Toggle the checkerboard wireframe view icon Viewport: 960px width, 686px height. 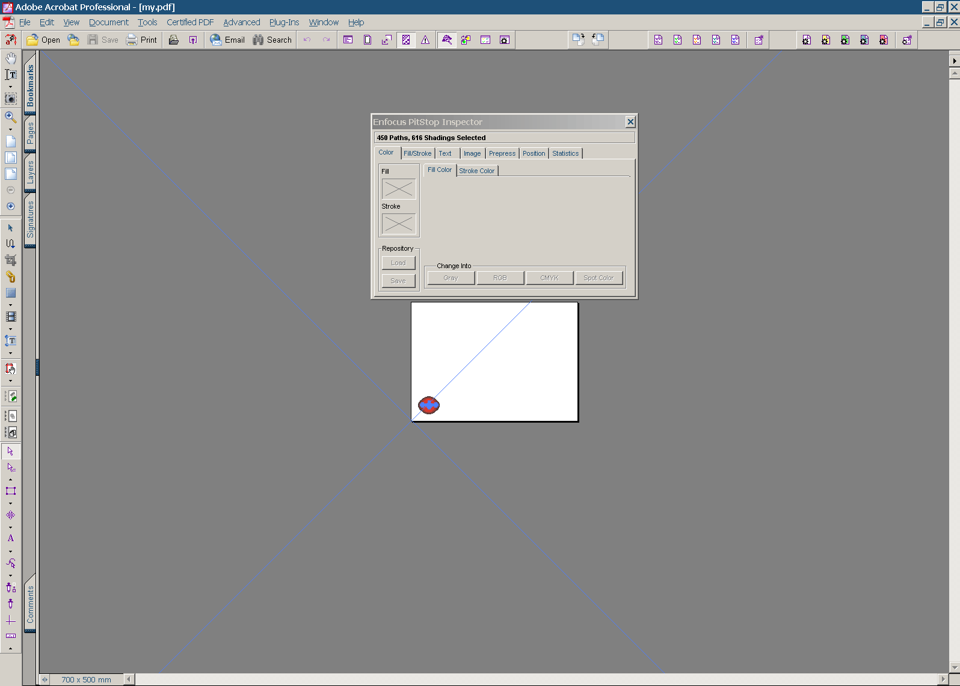tap(406, 40)
